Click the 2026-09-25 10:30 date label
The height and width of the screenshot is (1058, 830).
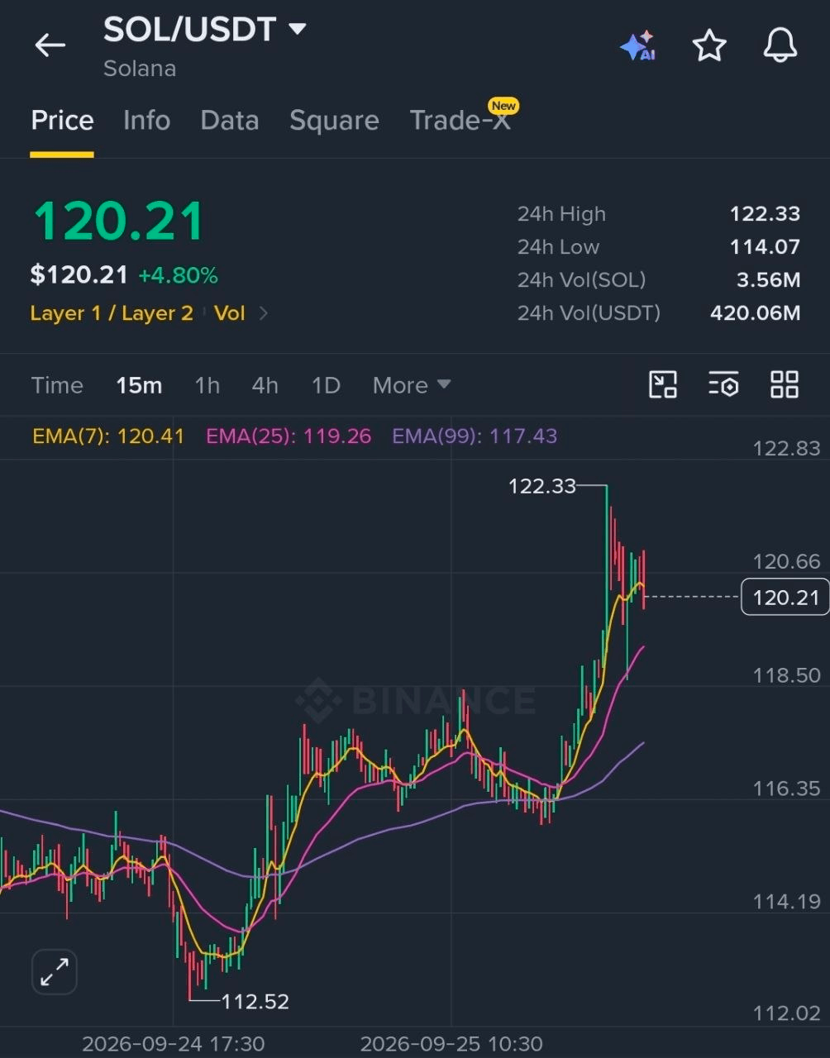click(451, 1044)
